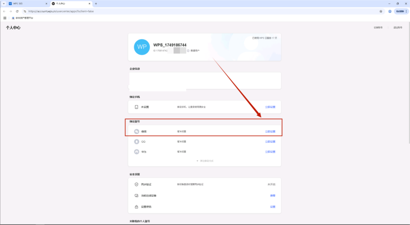Expand 其它绑定方式 binding options
Image resolution: width=410 pixels, height=225 pixels.
click(x=205, y=161)
